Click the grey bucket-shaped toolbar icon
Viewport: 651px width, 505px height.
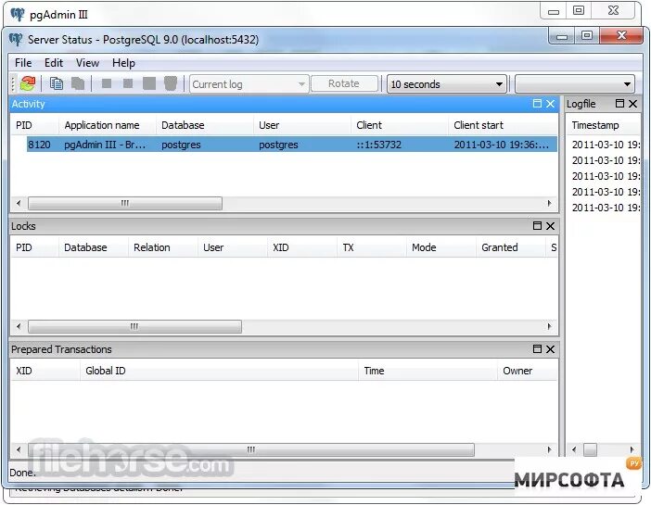171,83
